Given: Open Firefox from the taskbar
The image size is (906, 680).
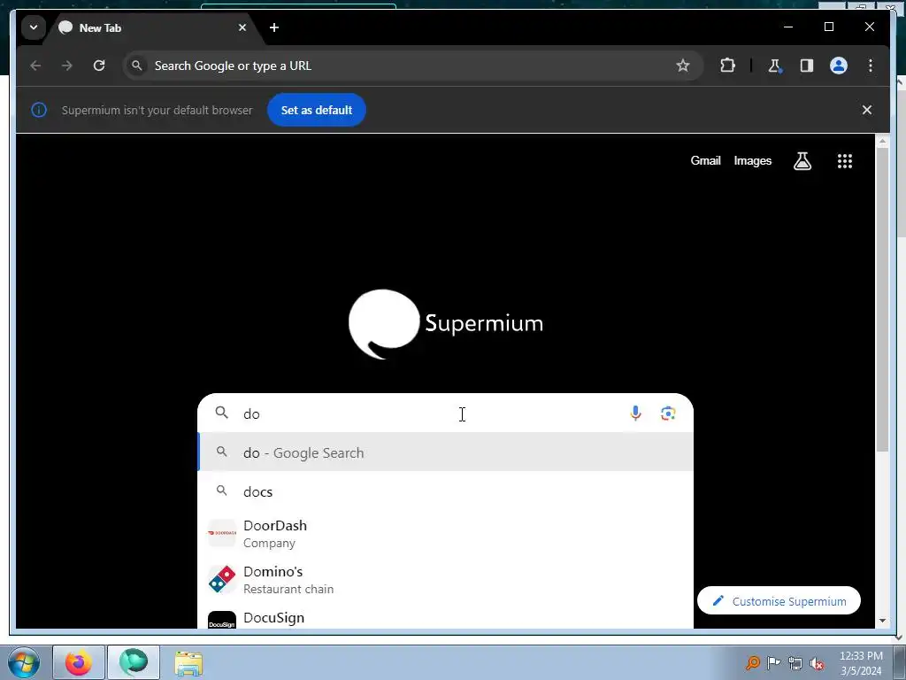Looking at the screenshot, I should pos(79,662).
